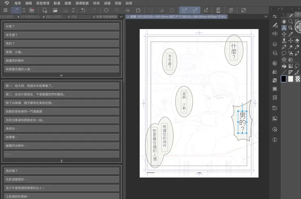Toggle snap to ruler in command bar
The width and height of the screenshot is (301, 199).
click(184, 10)
